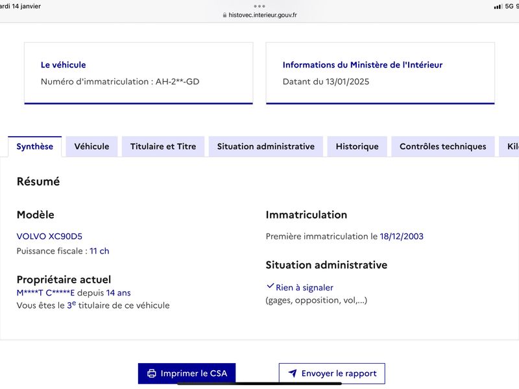
Task: Tap the 5G network indicator
Action: (x=509, y=6)
